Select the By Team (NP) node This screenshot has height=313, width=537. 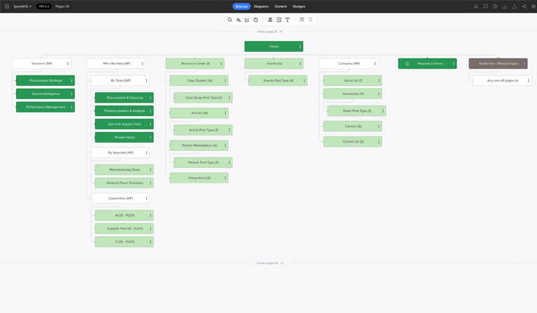[120, 81]
